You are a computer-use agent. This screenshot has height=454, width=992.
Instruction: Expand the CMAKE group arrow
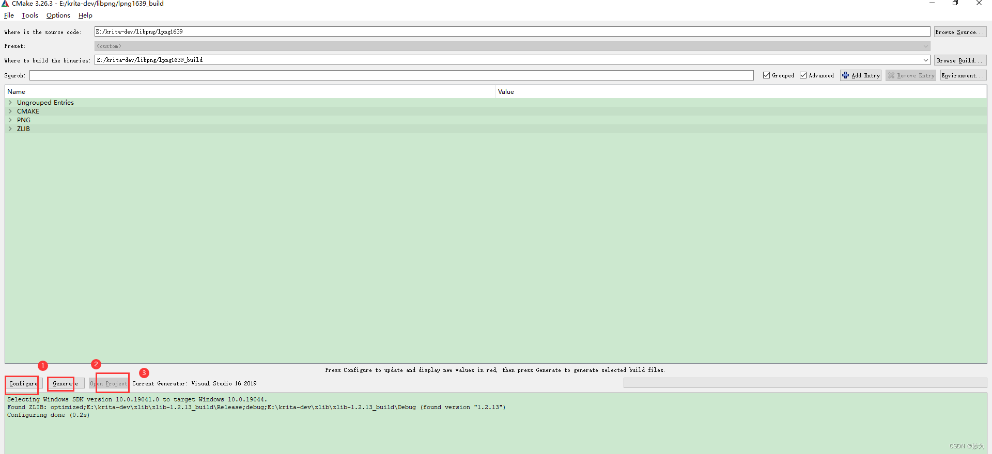tap(10, 111)
